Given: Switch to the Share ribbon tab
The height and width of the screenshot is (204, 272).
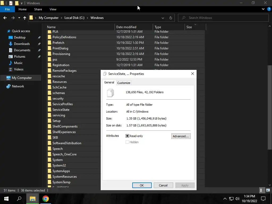Looking at the screenshot, I should (x=38, y=9).
